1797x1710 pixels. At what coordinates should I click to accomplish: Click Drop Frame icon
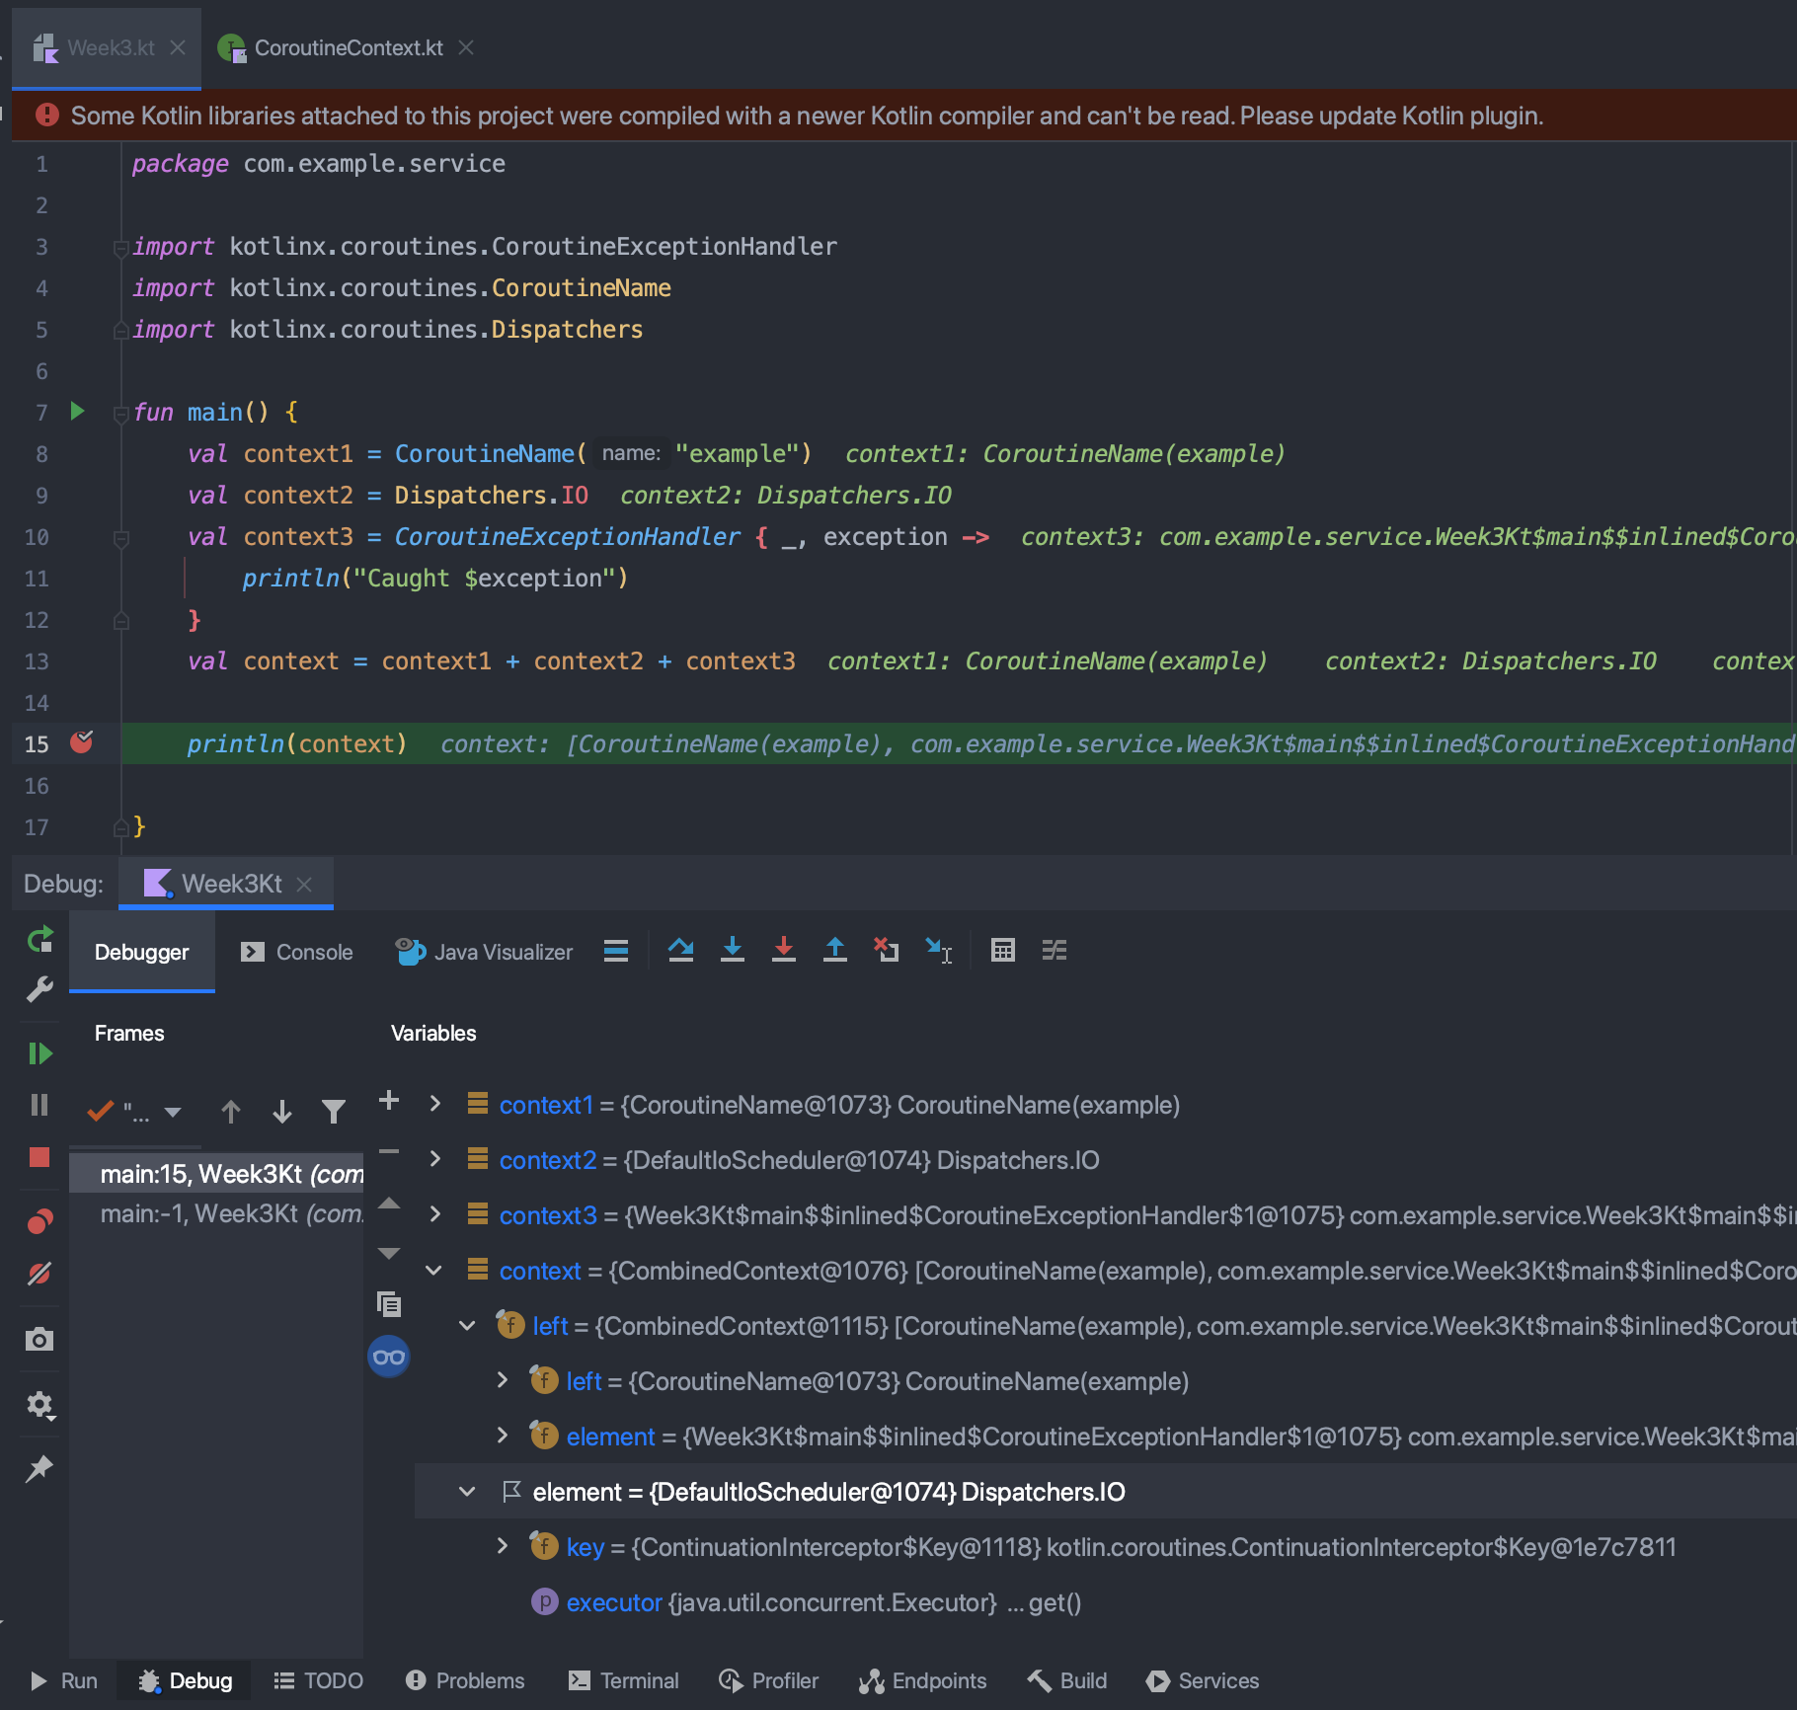tap(887, 950)
